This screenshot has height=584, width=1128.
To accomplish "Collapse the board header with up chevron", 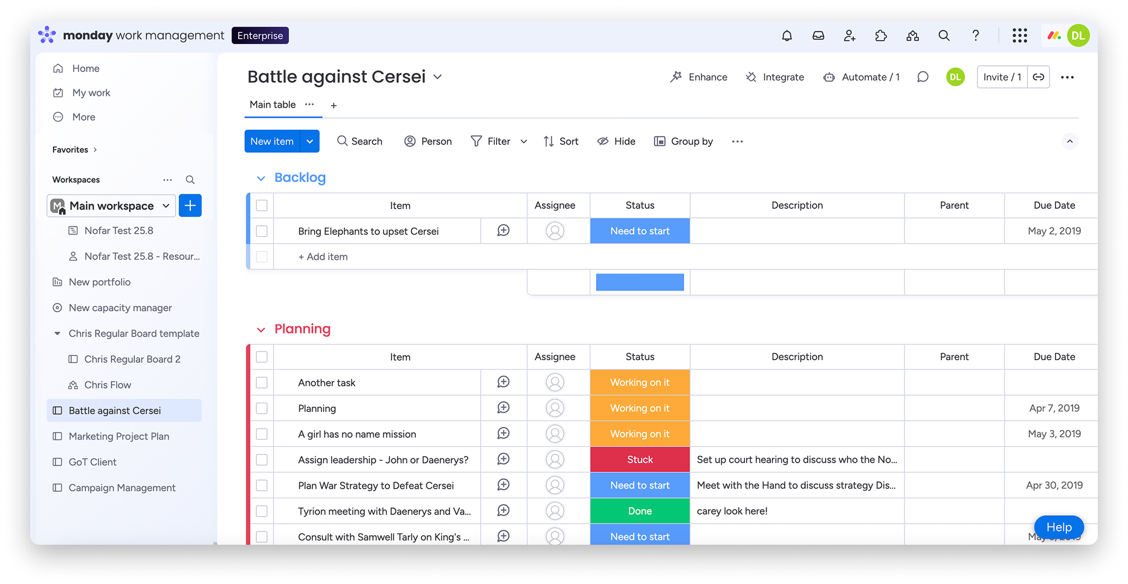I will tap(1069, 141).
